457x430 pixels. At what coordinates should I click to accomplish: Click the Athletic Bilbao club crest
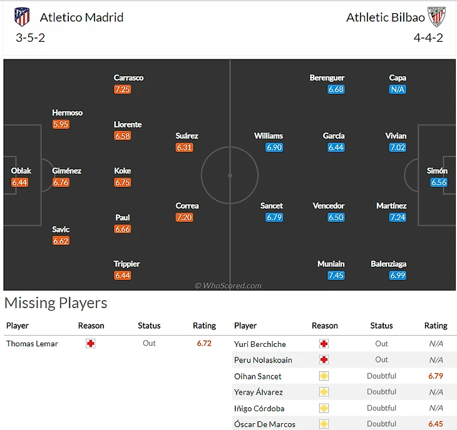click(436, 17)
